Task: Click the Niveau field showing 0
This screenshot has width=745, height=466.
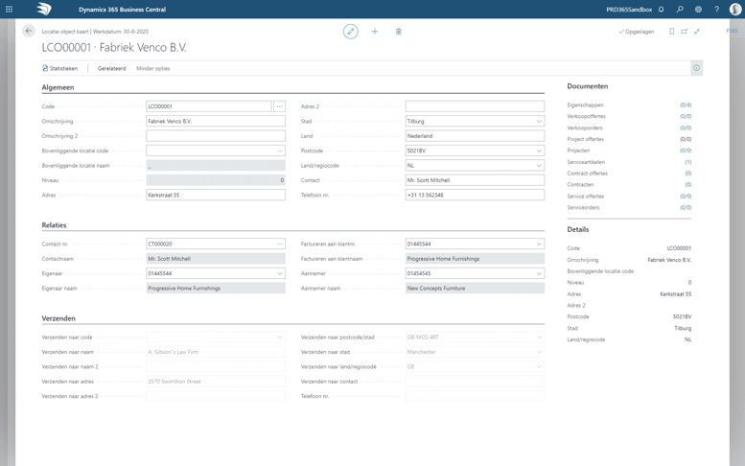Action: click(x=216, y=180)
